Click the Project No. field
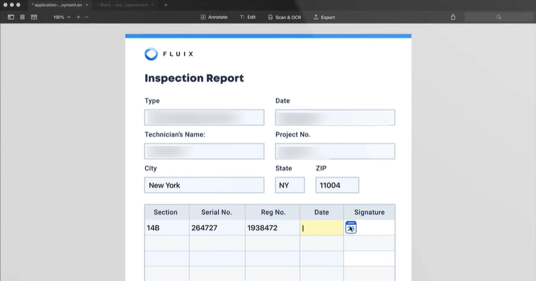 click(x=335, y=151)
